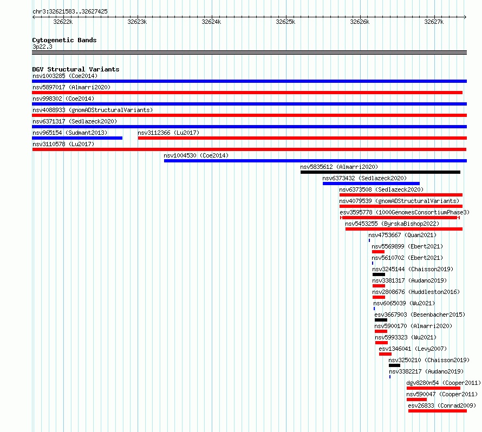
Task: Click the 32627k ruler tick label
Action: coord(434,22)
